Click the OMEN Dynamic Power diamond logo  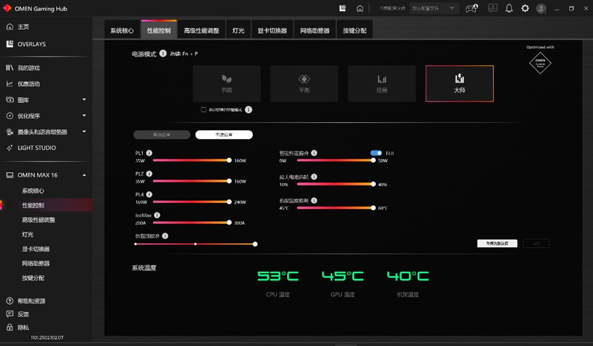[x=540, y=63]
